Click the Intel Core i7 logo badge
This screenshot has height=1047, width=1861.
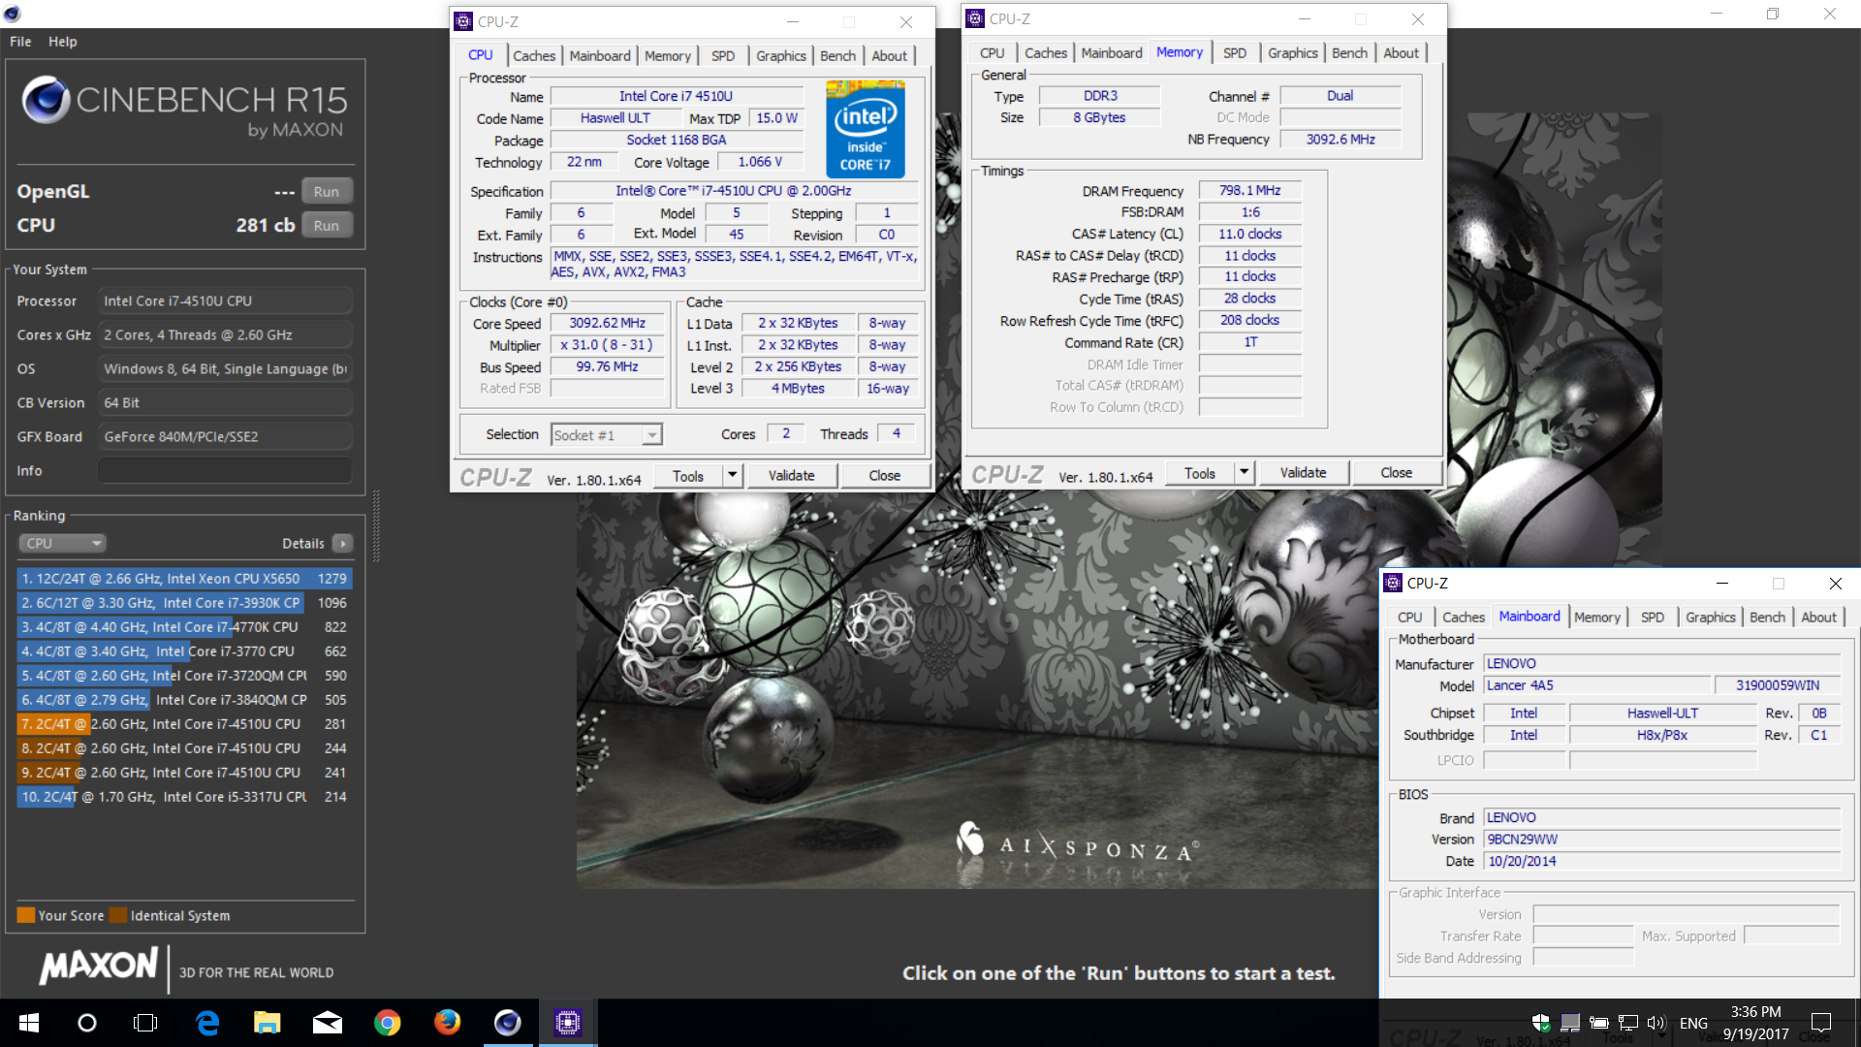click(x=866, y=130)
